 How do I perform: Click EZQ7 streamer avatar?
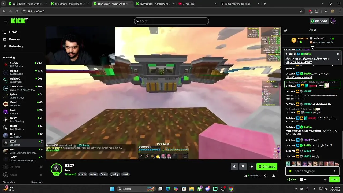coord(56,169)
